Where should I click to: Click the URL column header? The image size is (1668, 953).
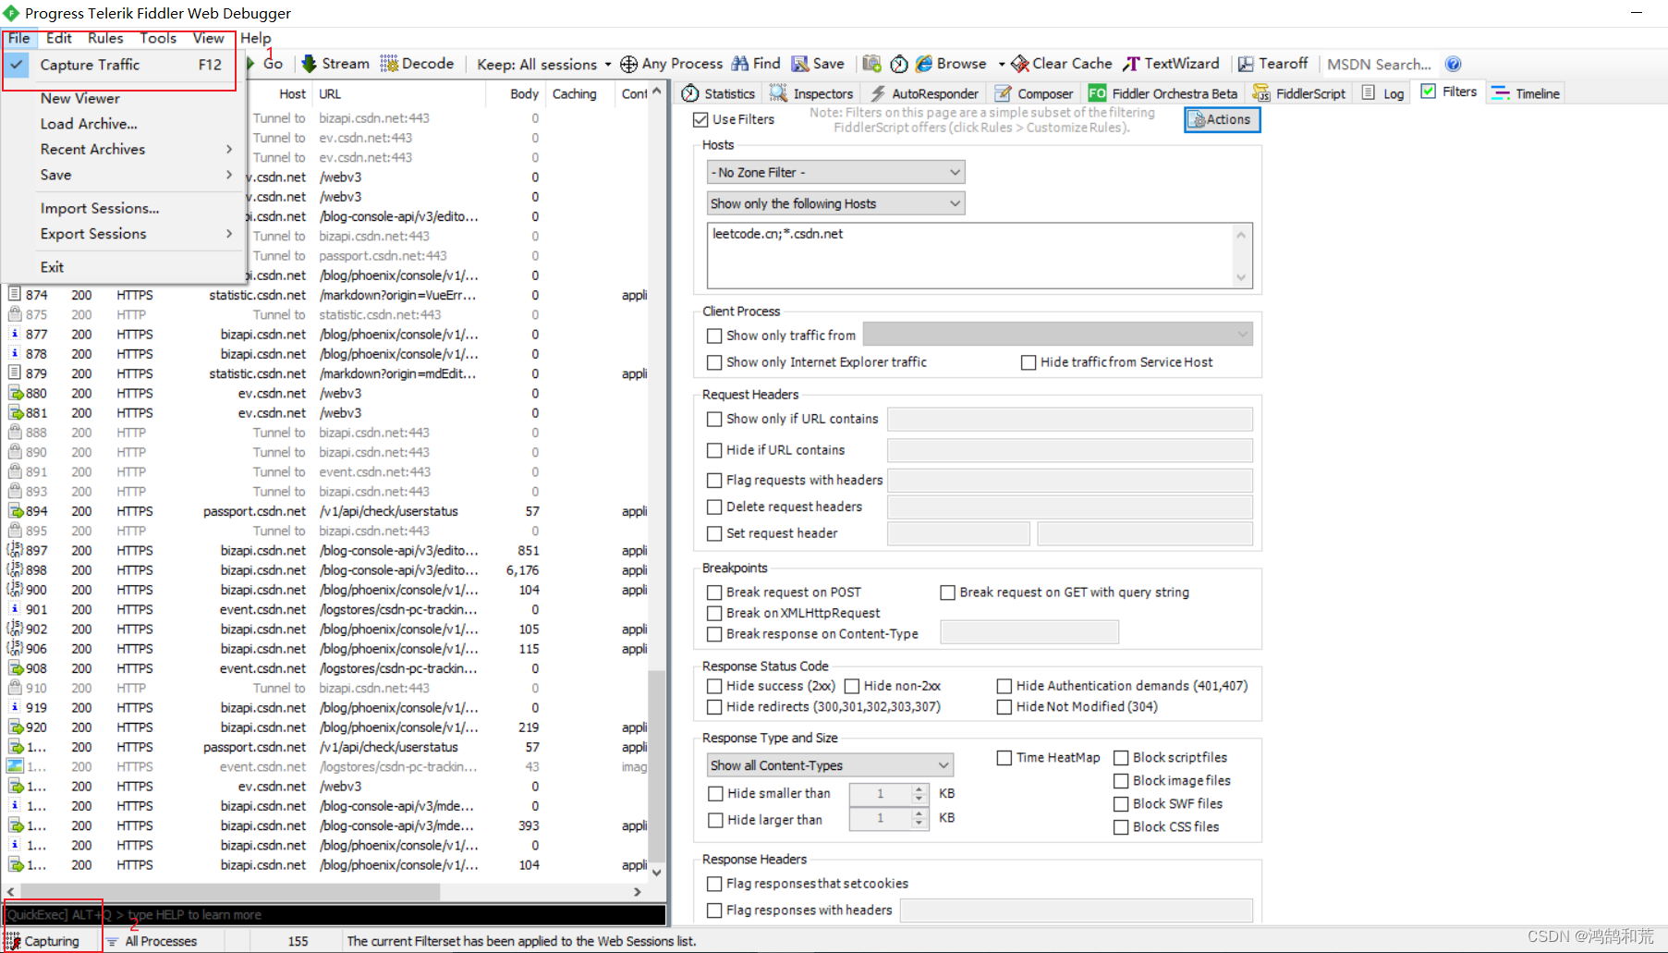click(x=399, y=93)
